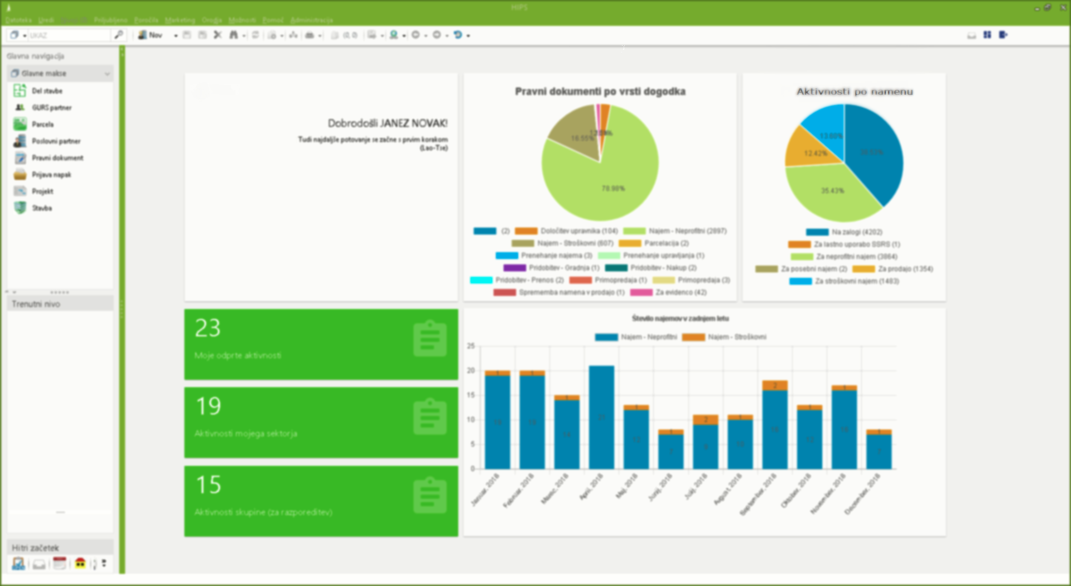This screenshot has height=586, width=1071.
Task: Open the Uredi menu
Action: [46, 20]
